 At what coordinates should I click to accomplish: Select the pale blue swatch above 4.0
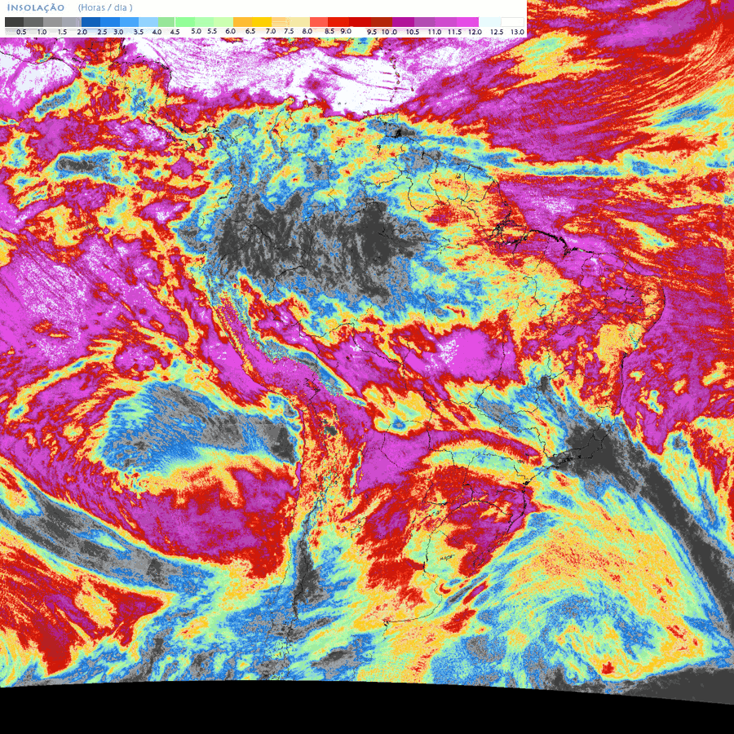point(148,22)
